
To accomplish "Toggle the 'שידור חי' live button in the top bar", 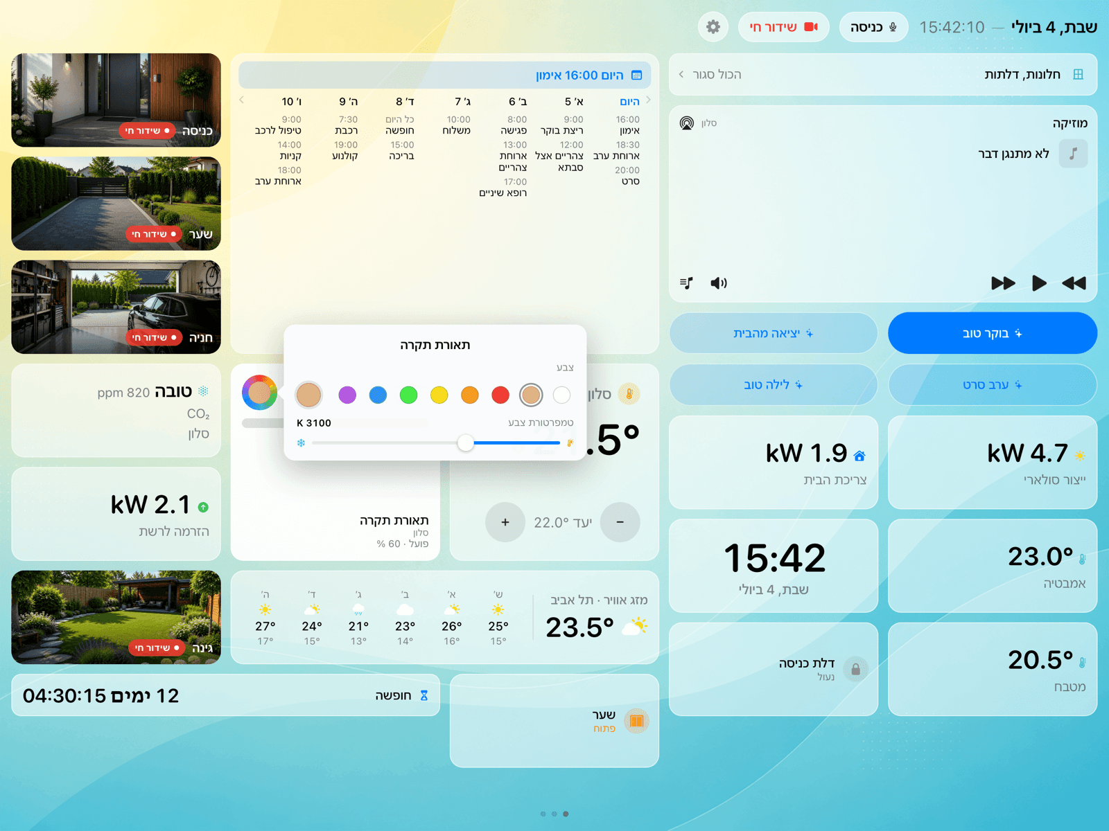I will pyautogui.click(x=784, y=27).
